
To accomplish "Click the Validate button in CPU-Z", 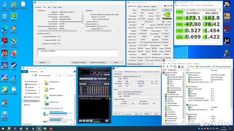I will click(x=147, y=114).
